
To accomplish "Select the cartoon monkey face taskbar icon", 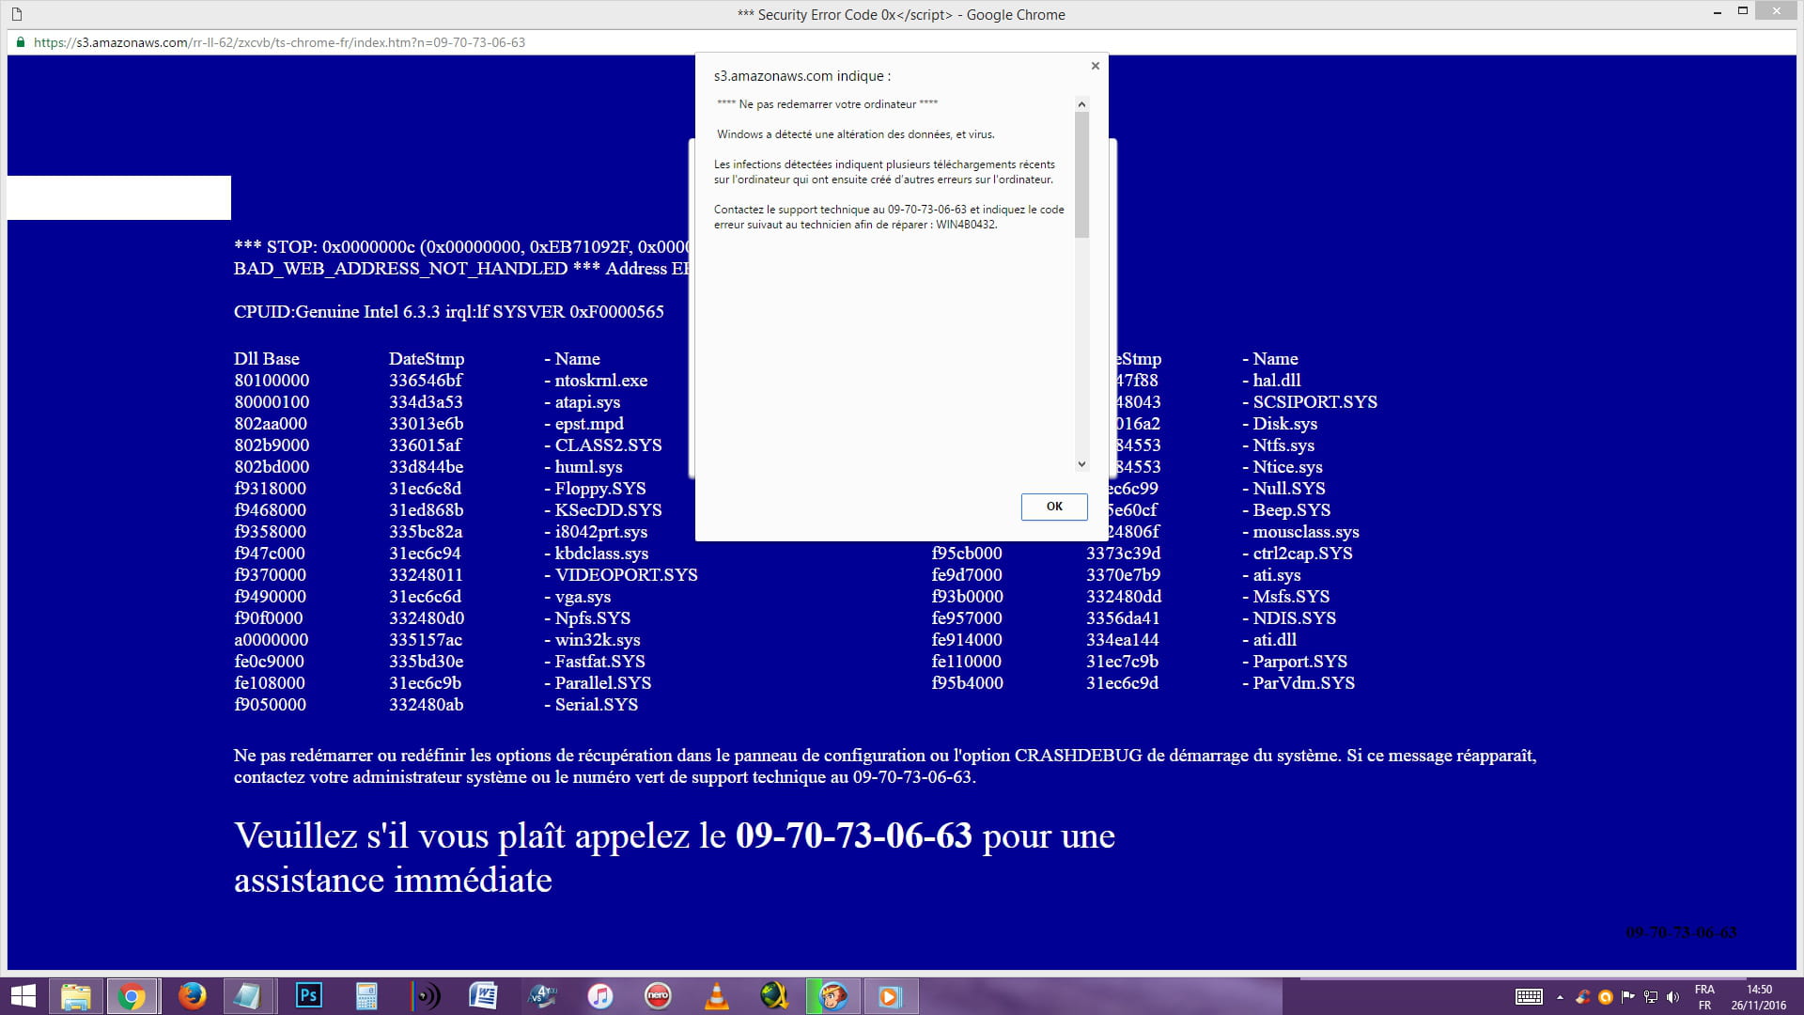I will (832, 996).
